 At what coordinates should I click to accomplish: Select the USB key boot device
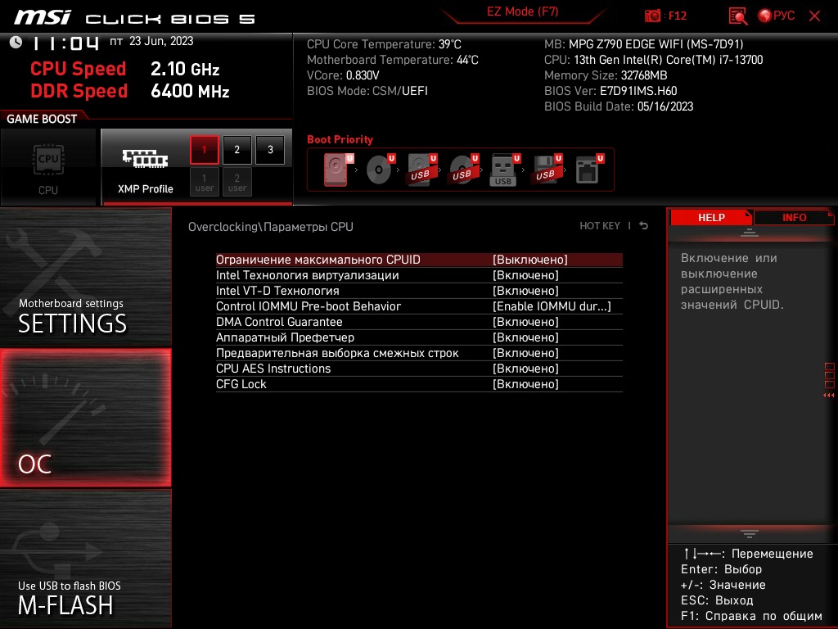[505, 170]
